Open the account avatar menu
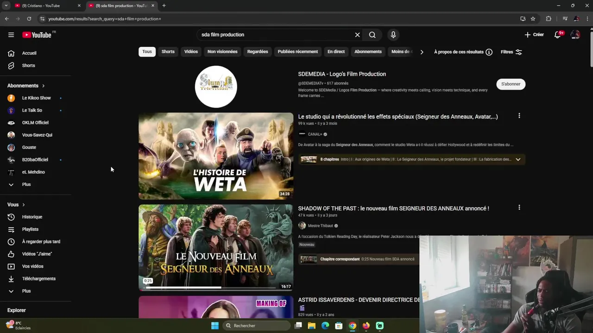Viewport: 593px width, 333px height. point(575,35)
